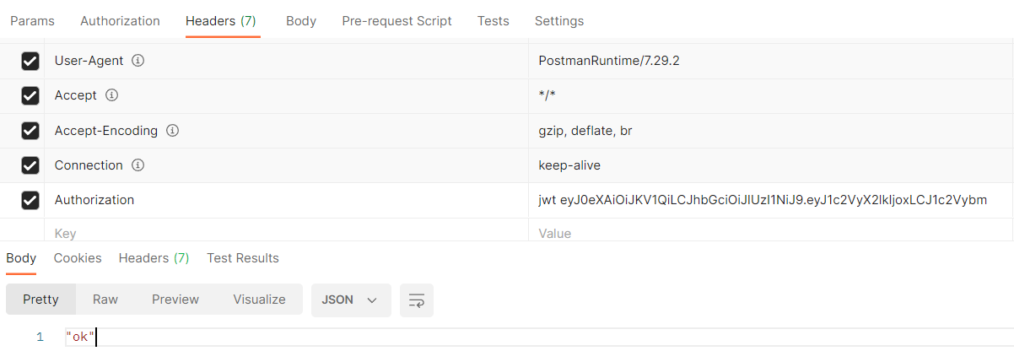The height and width of the screenshot is (351, 1014).
Task: Open the JSON format dropdown
Action: [x=350, y=300]
